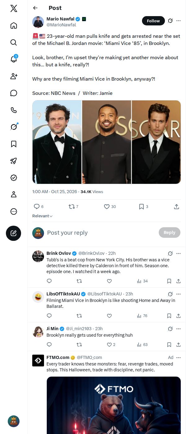Viewport: 186px width, 434px height.
Task: Open Bookmarks in the sidebar
Action: tap(14, 144)
